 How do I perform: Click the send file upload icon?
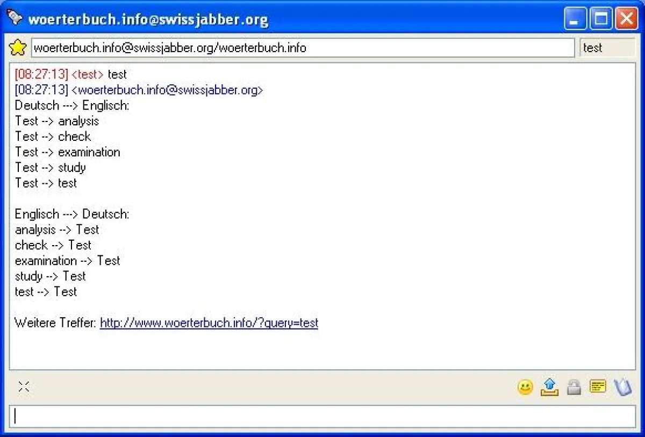[x=549, y=387]
